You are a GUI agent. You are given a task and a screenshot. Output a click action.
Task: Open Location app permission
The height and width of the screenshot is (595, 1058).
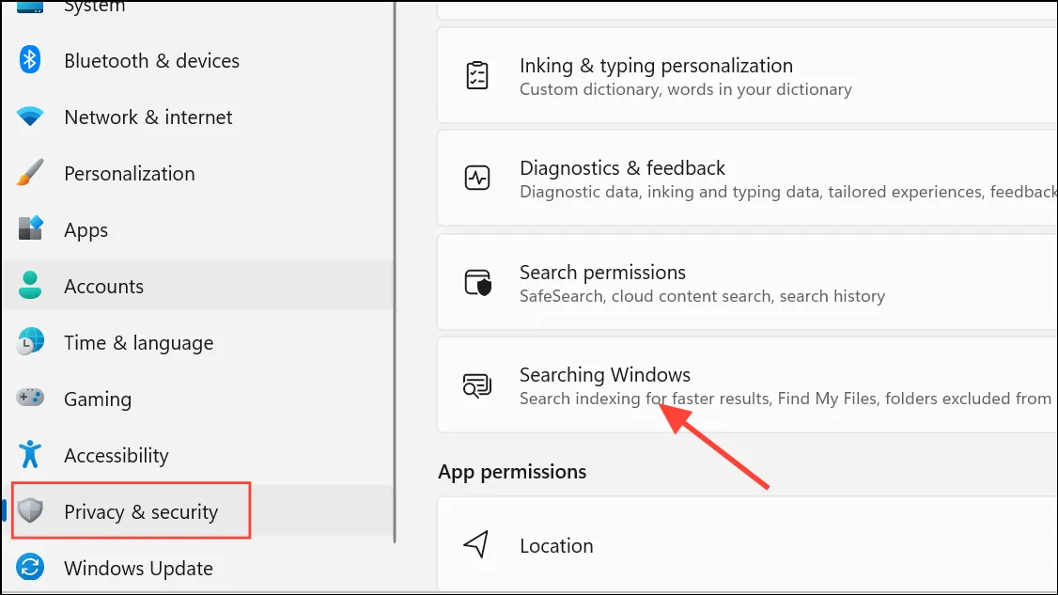tap(748, 544)
